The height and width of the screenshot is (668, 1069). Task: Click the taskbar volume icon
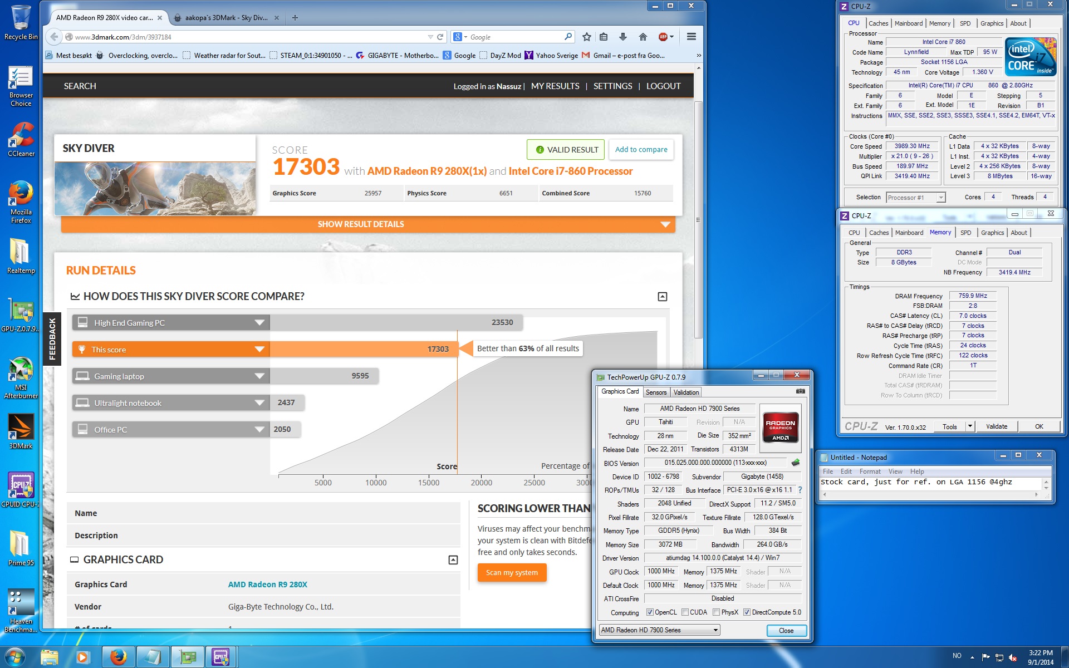coord(1013,658)
